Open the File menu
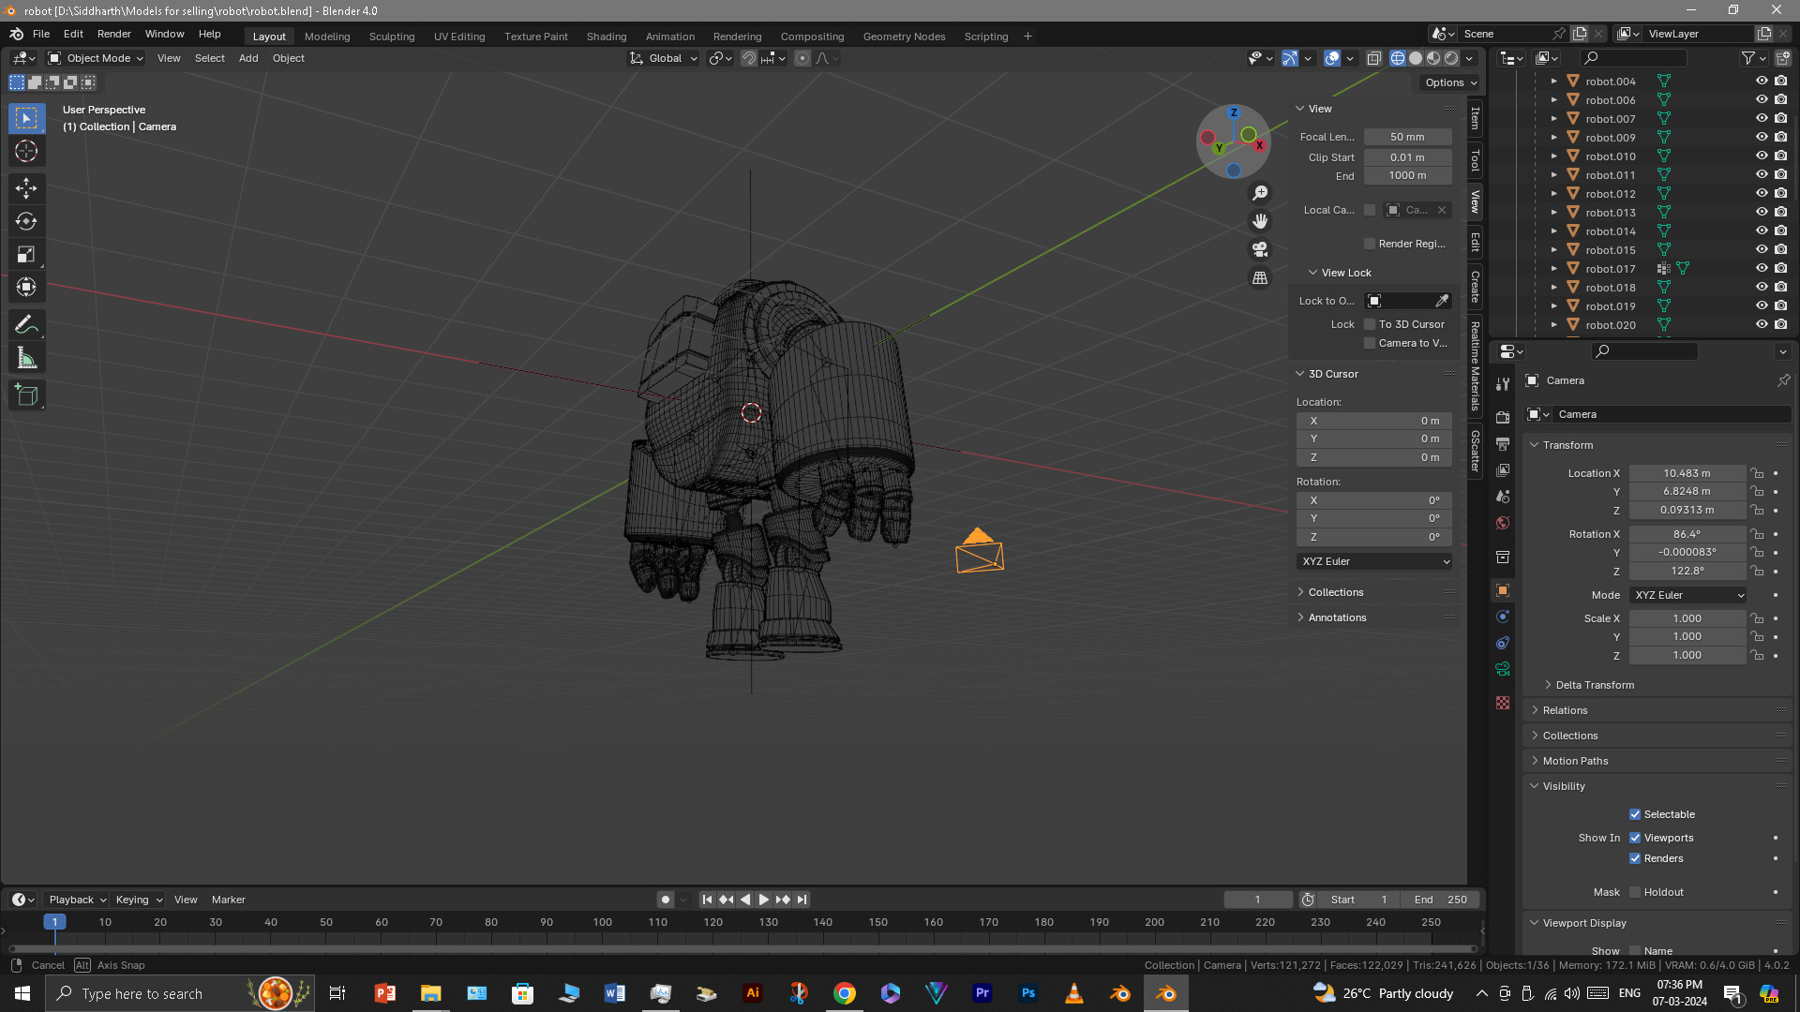 click(x=41, y=34)
